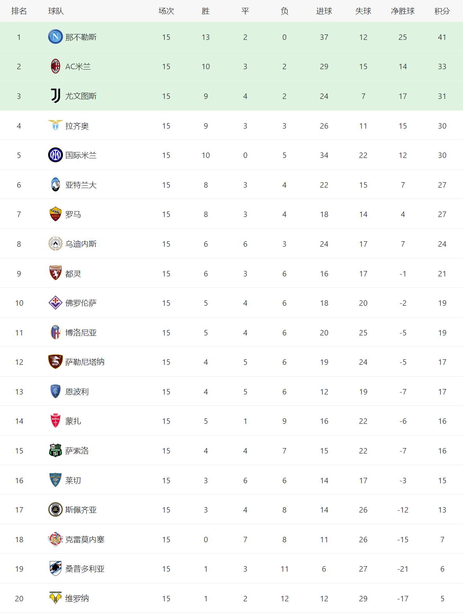Screen dimensions: 463x615
Task: Click the AC Milan club logo
Action: [x=56, y=66]
